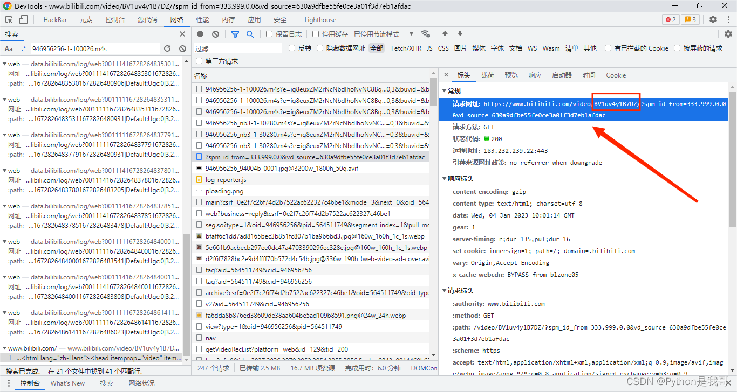Collapse web result ending 4840001 in search
The image size is (737, 392).
(x=5, y=242)
